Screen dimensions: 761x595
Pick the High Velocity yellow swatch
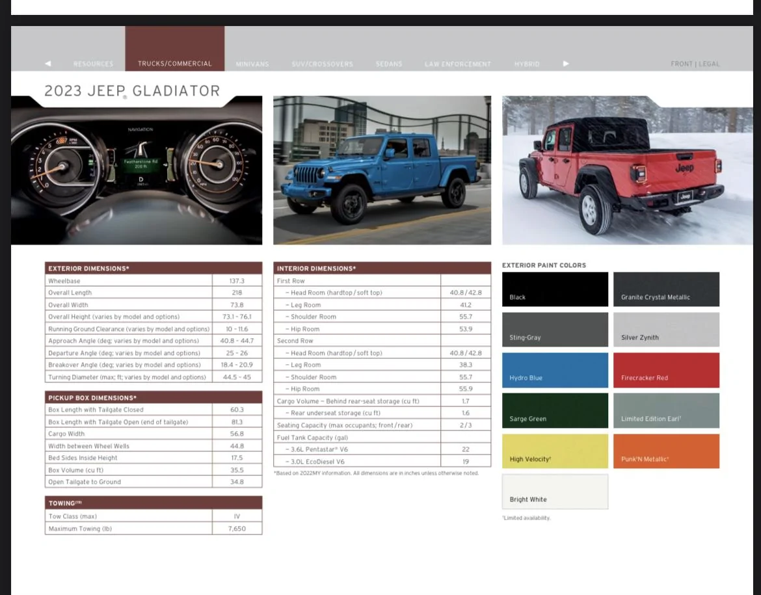coord(555,451)
